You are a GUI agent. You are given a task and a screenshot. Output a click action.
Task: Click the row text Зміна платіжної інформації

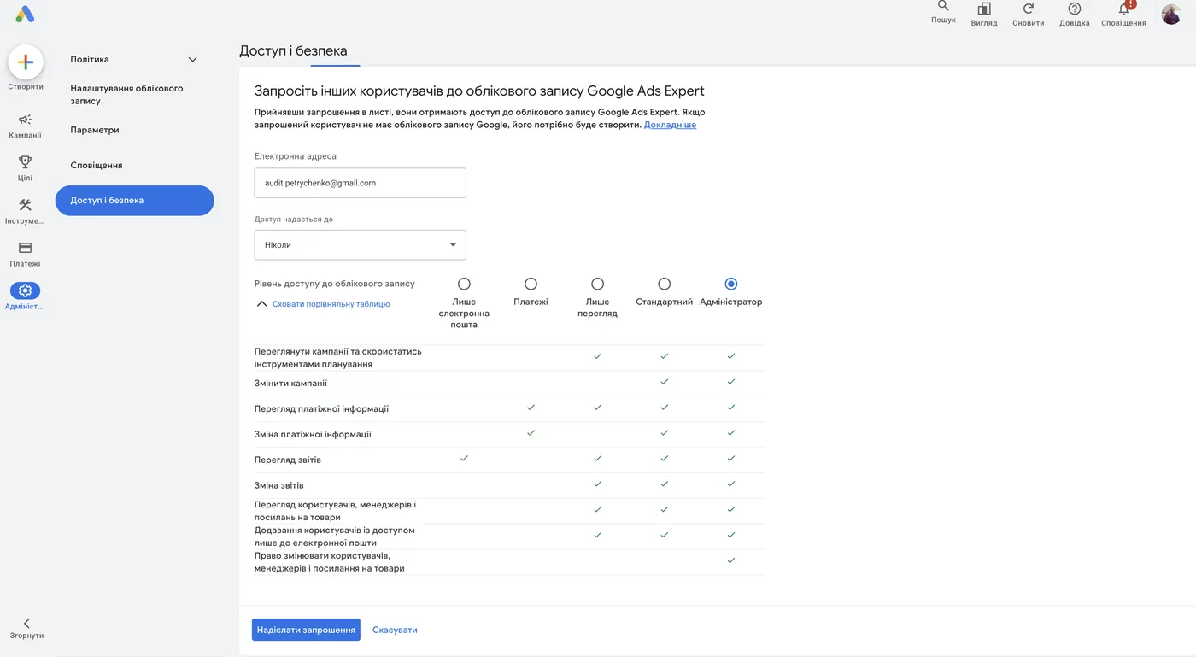[313, 434]
